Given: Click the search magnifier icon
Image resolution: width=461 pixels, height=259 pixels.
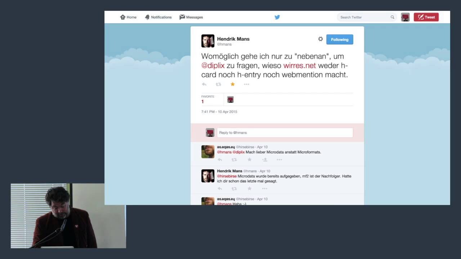Looking at the screenshot, I should pyautogui.click(x=393, y=17).
